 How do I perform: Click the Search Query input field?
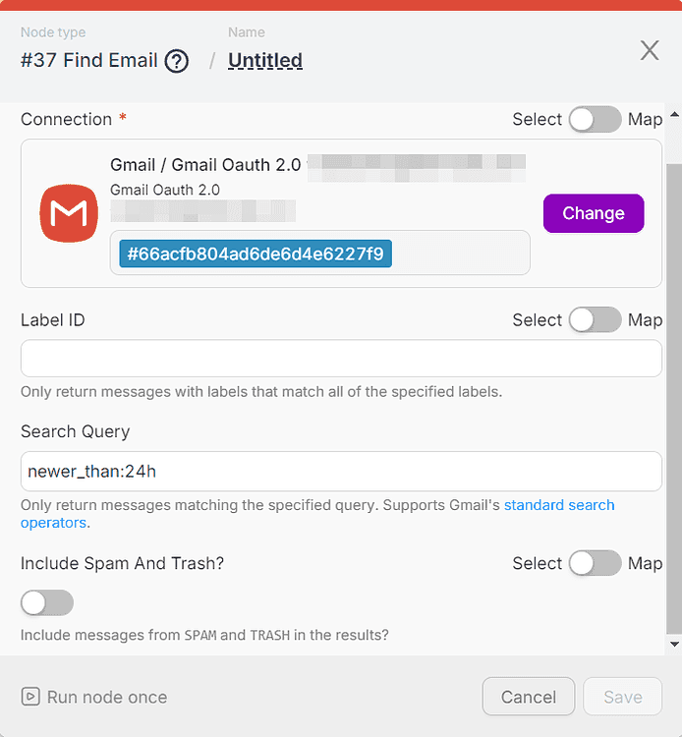[341, 471]
